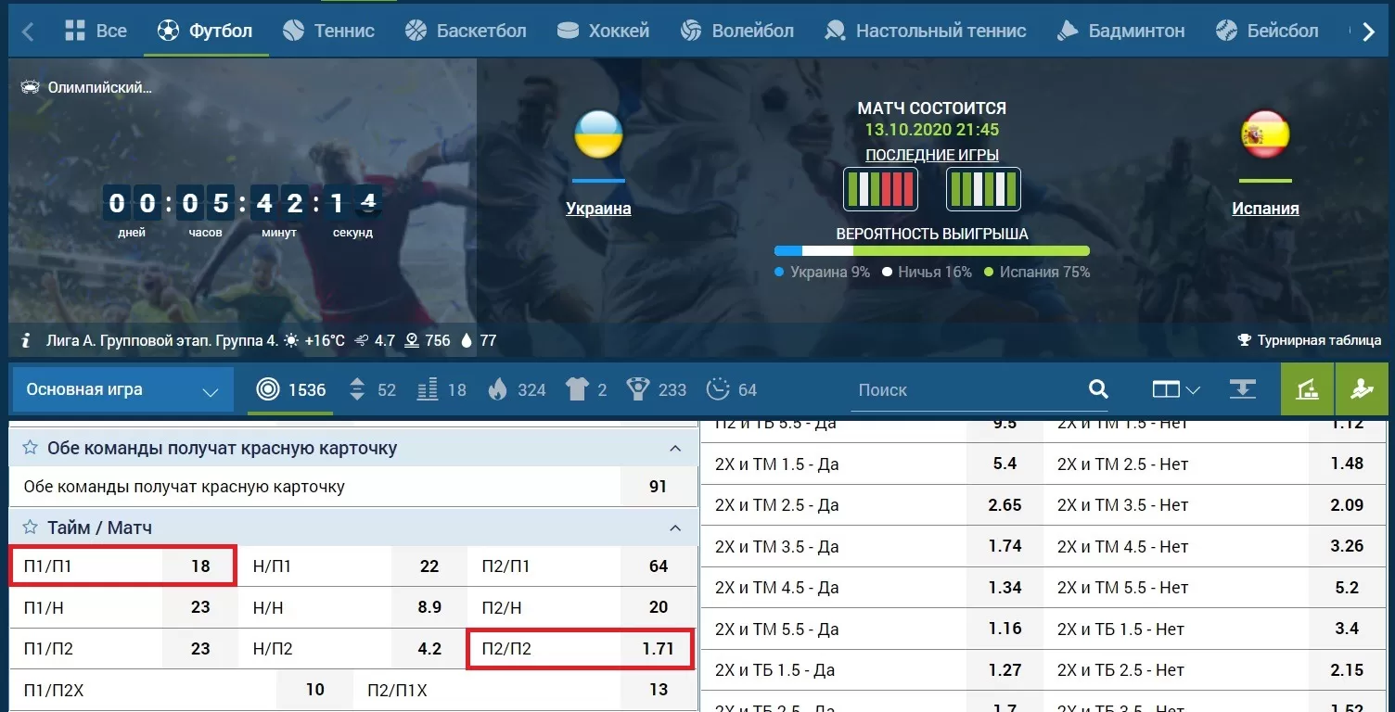Open the column layout dropdown
Image resolution: width=1395 pixels, height=712 pixels.
click(x=1176, y=389)
